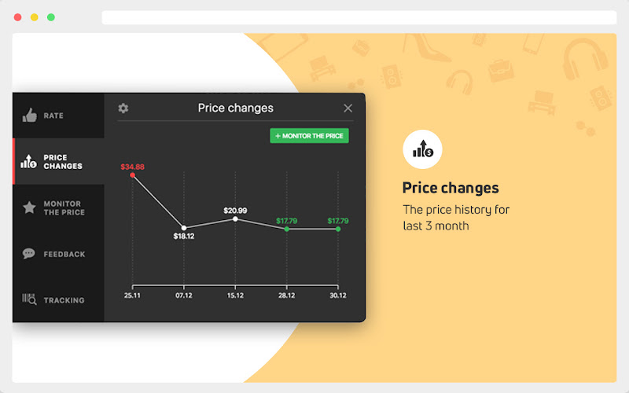
Task: Switch to the Rate tab
Action: pyautogui.click(x=58, y=116)
